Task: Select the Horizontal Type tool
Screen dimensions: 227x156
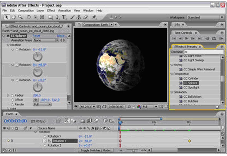Action: click(64, 17)
